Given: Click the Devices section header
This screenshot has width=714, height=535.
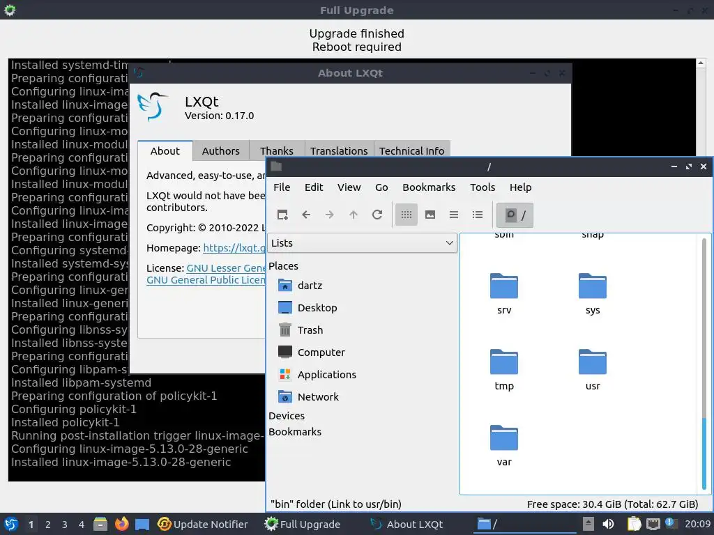Looking at the screenshot, I should tap(287, 416).
